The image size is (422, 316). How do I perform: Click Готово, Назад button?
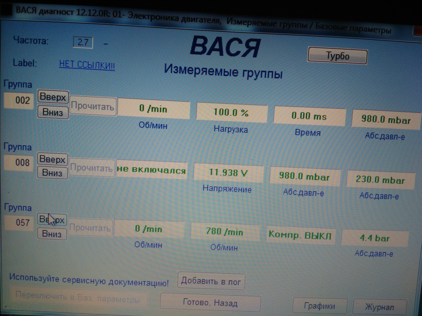tap(210, 303)
